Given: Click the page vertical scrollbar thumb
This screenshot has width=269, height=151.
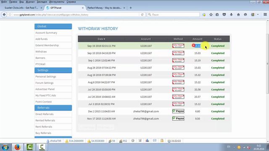Looking at the screenshot, I should 267,64.
